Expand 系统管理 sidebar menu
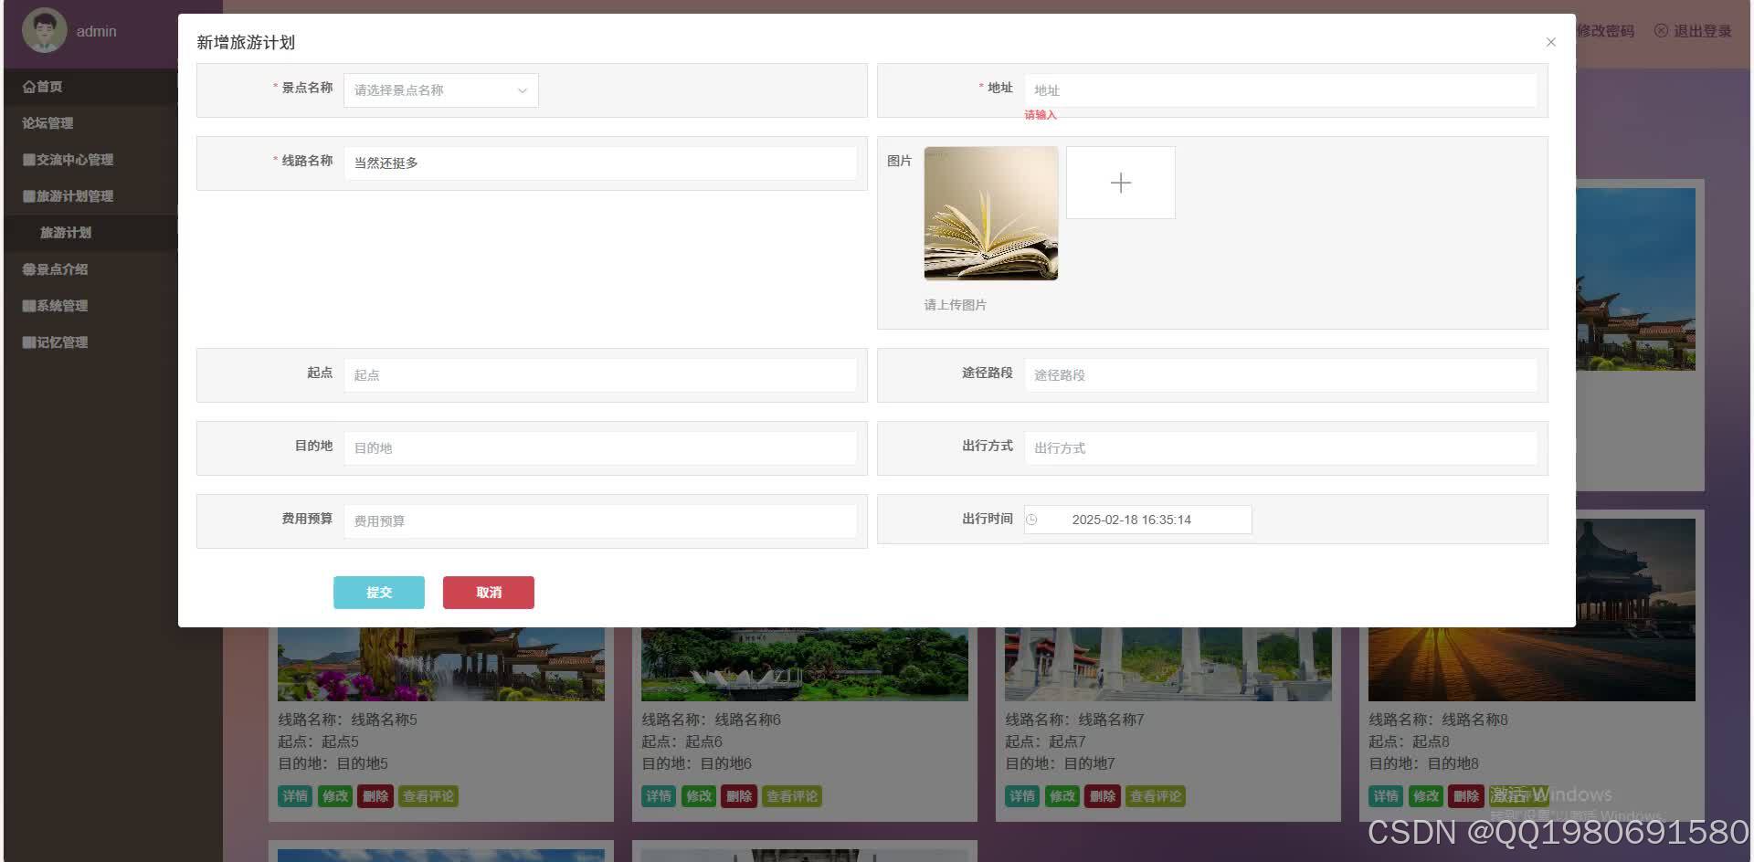This screenshot has height=862, width=1754. pyautogui.click(x=90, y=306)
